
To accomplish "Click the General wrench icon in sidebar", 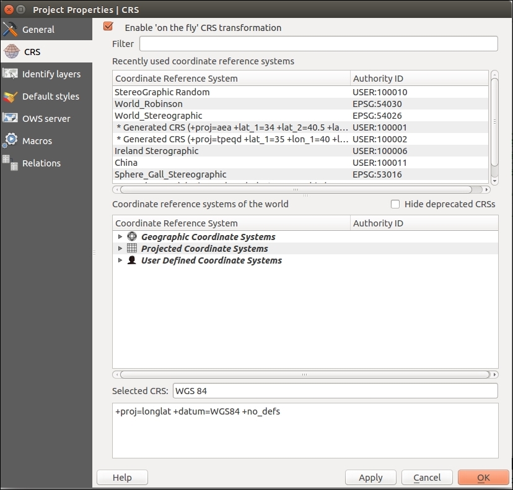I will click(11, 30).
